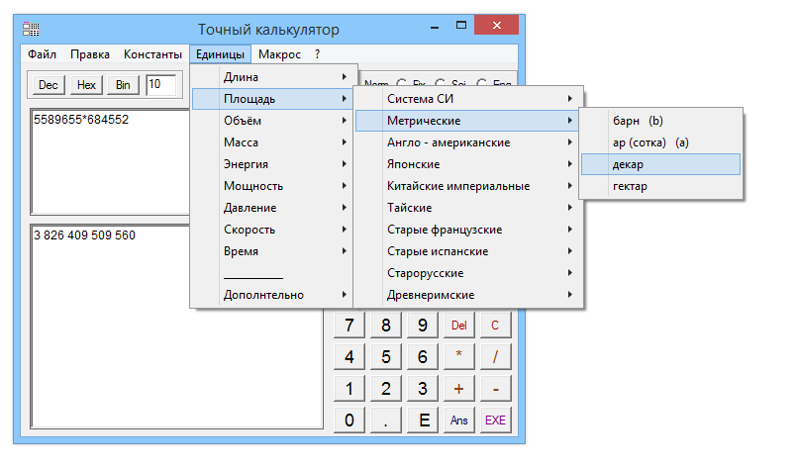
Task: Open the Правка menu
Action: coord(90,54)
